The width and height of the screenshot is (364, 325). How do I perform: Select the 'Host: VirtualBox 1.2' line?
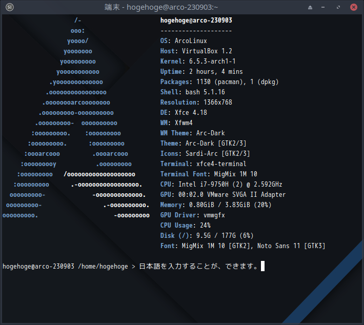click(x=196, y=51)
